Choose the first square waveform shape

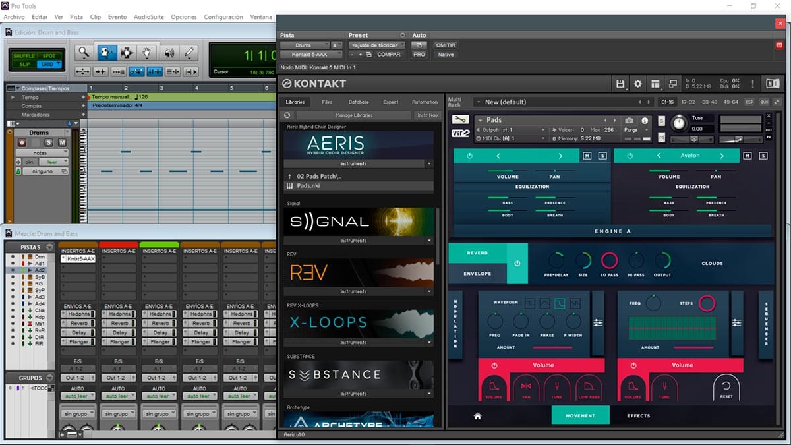pyautogui.click(x=530, y=303)
